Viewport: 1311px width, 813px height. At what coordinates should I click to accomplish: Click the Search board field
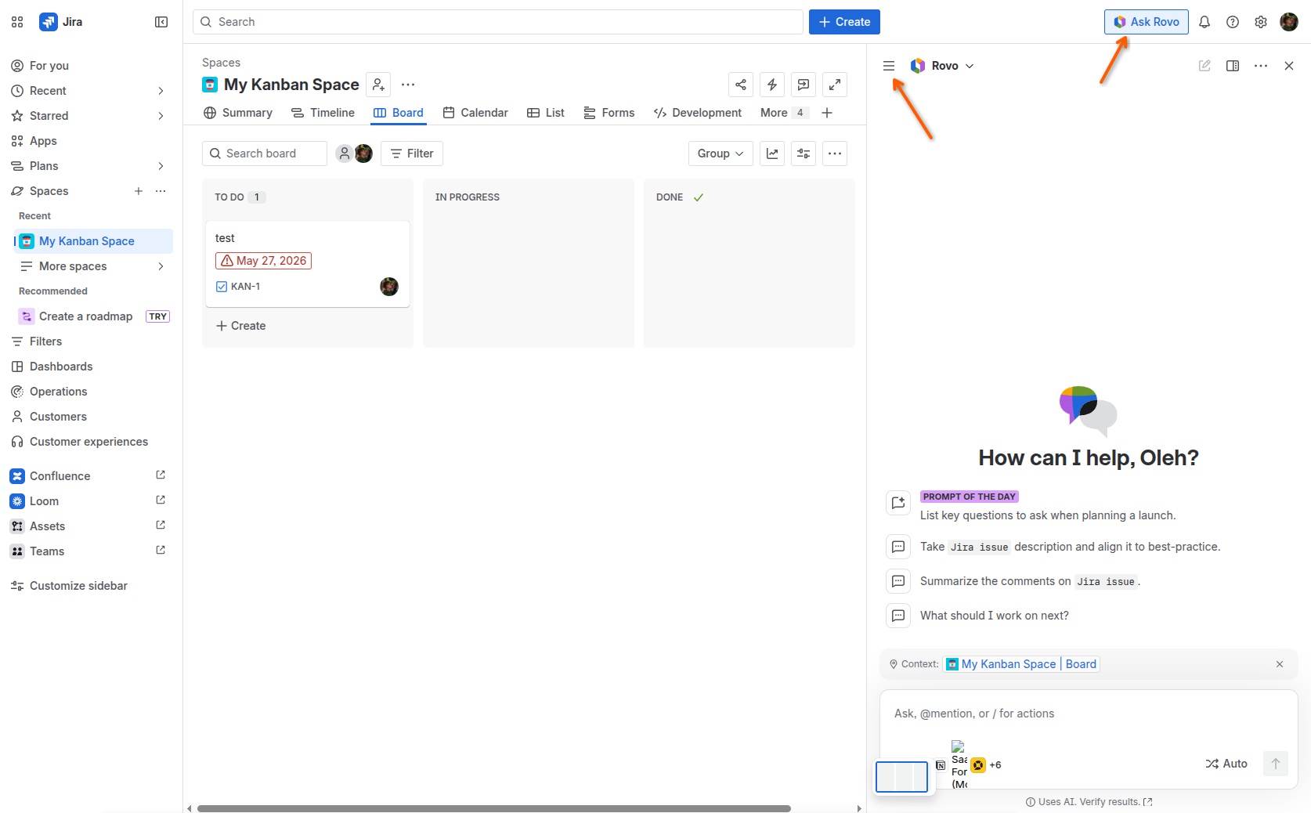(x=265, y=154)
